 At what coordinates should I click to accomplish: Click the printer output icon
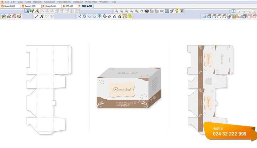tap(9, 16)
